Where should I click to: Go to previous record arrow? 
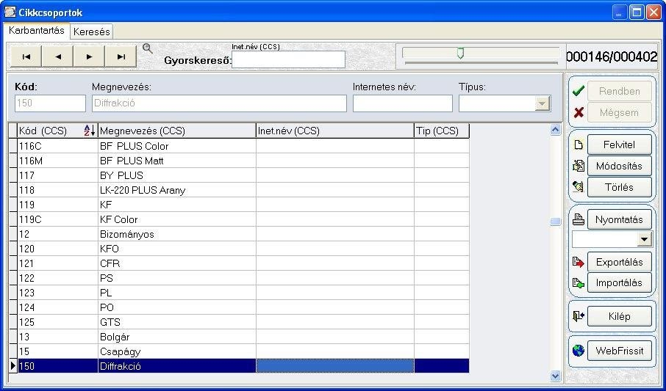pyautogui.click(x=58, y=56)
